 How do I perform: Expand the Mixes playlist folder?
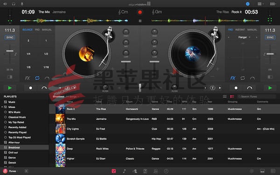[x=2, y=107]
